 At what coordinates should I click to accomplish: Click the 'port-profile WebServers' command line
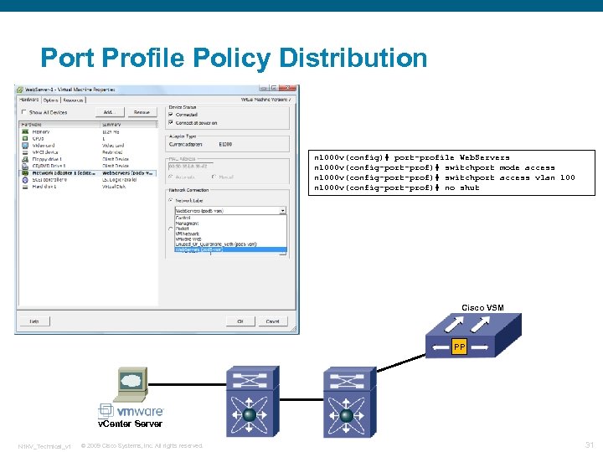pos(411,157)
